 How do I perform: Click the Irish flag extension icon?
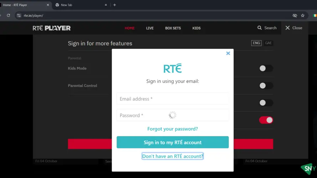pos(315,16)
